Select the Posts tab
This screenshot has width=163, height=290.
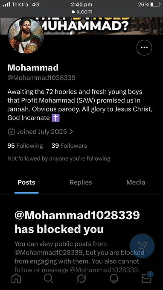coord(26,182)
